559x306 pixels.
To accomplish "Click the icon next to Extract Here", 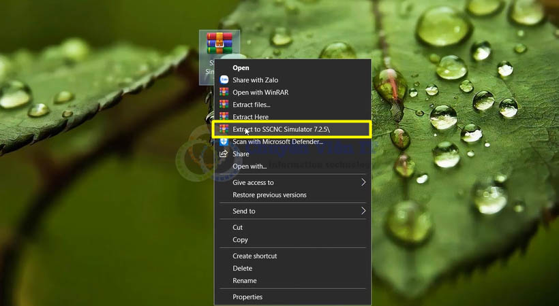I will click(x=224, y=117).
